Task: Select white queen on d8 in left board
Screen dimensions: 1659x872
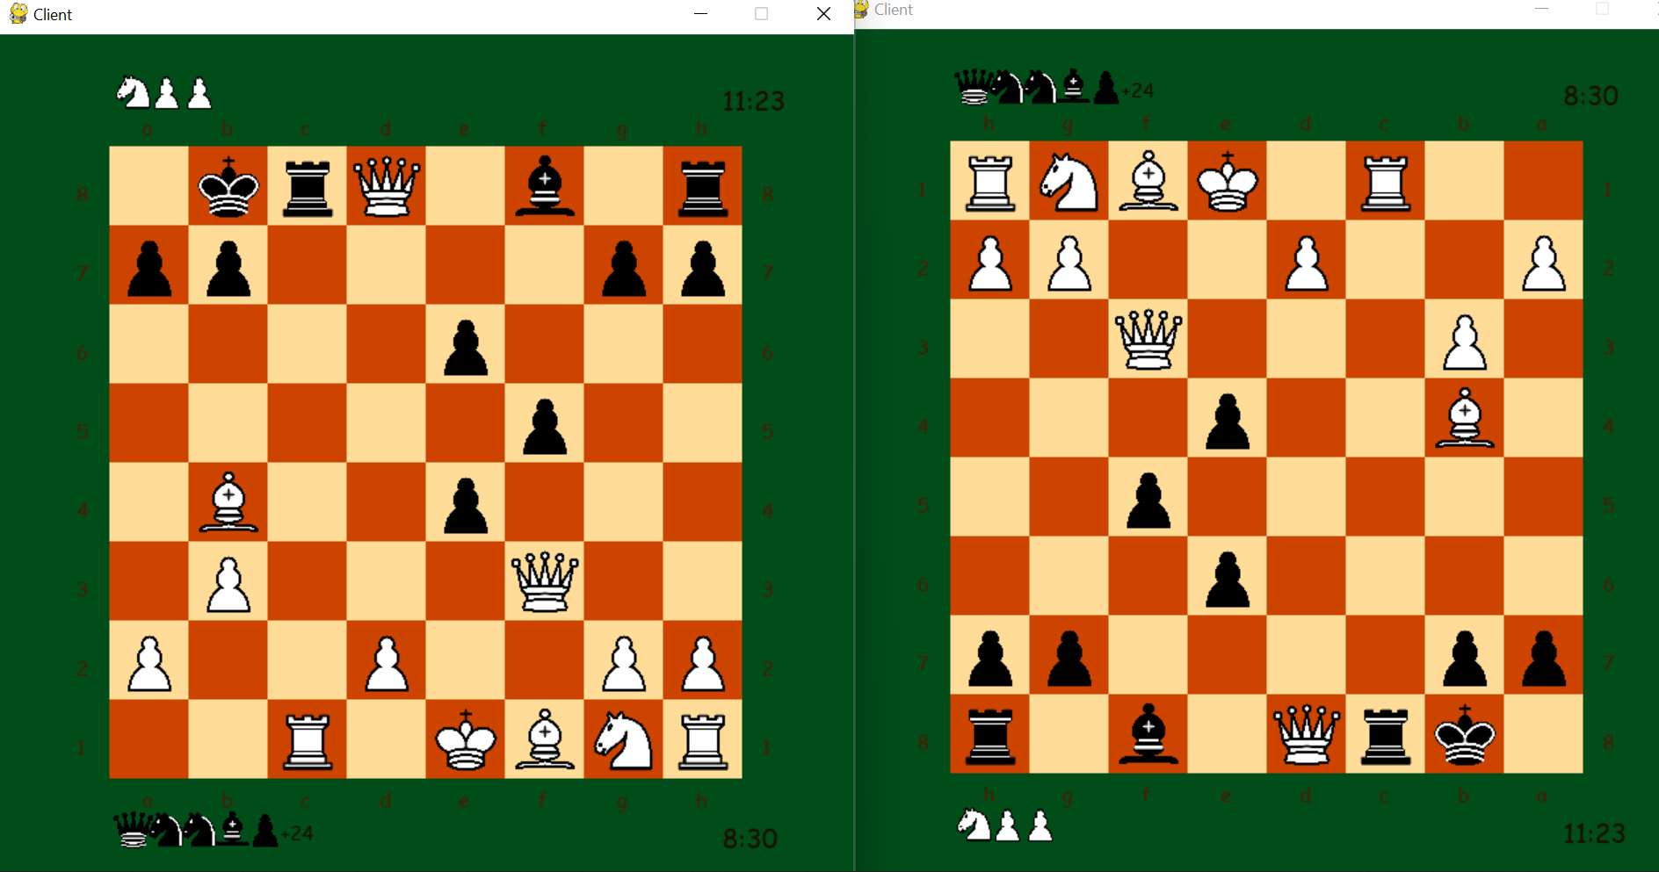Action: [387, 186]
